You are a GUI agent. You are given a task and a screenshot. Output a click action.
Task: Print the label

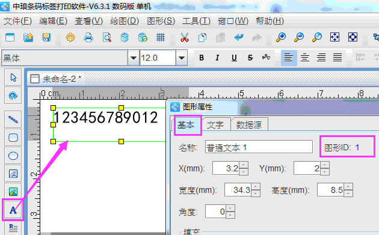pos(88,37)
